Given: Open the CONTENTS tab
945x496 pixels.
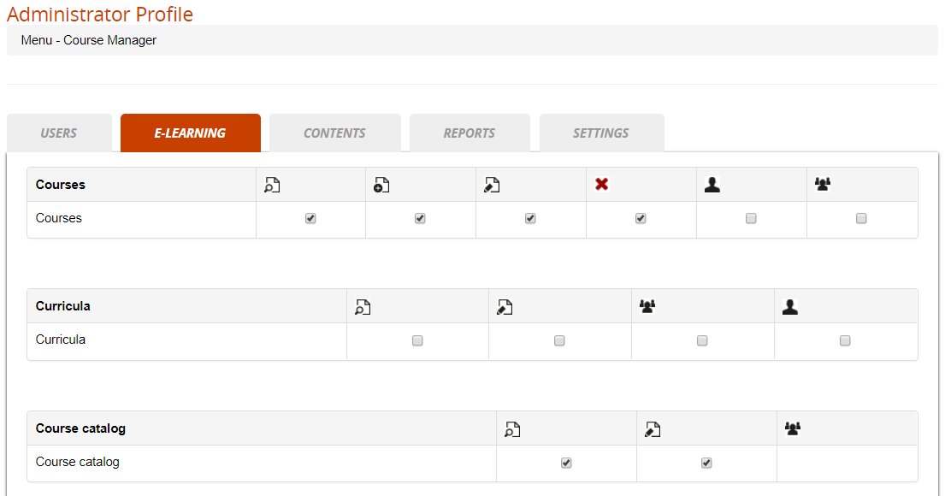Looking at the screenshot, I should pyautogui.click(x=334, y=133).
